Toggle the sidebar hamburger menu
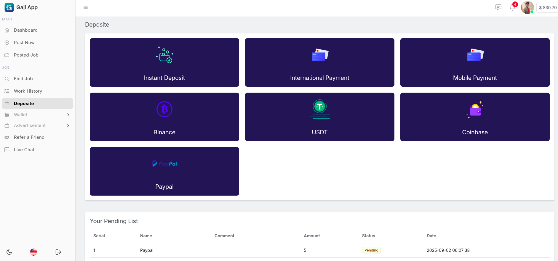558x261 pixels. (x=86, y=7)
